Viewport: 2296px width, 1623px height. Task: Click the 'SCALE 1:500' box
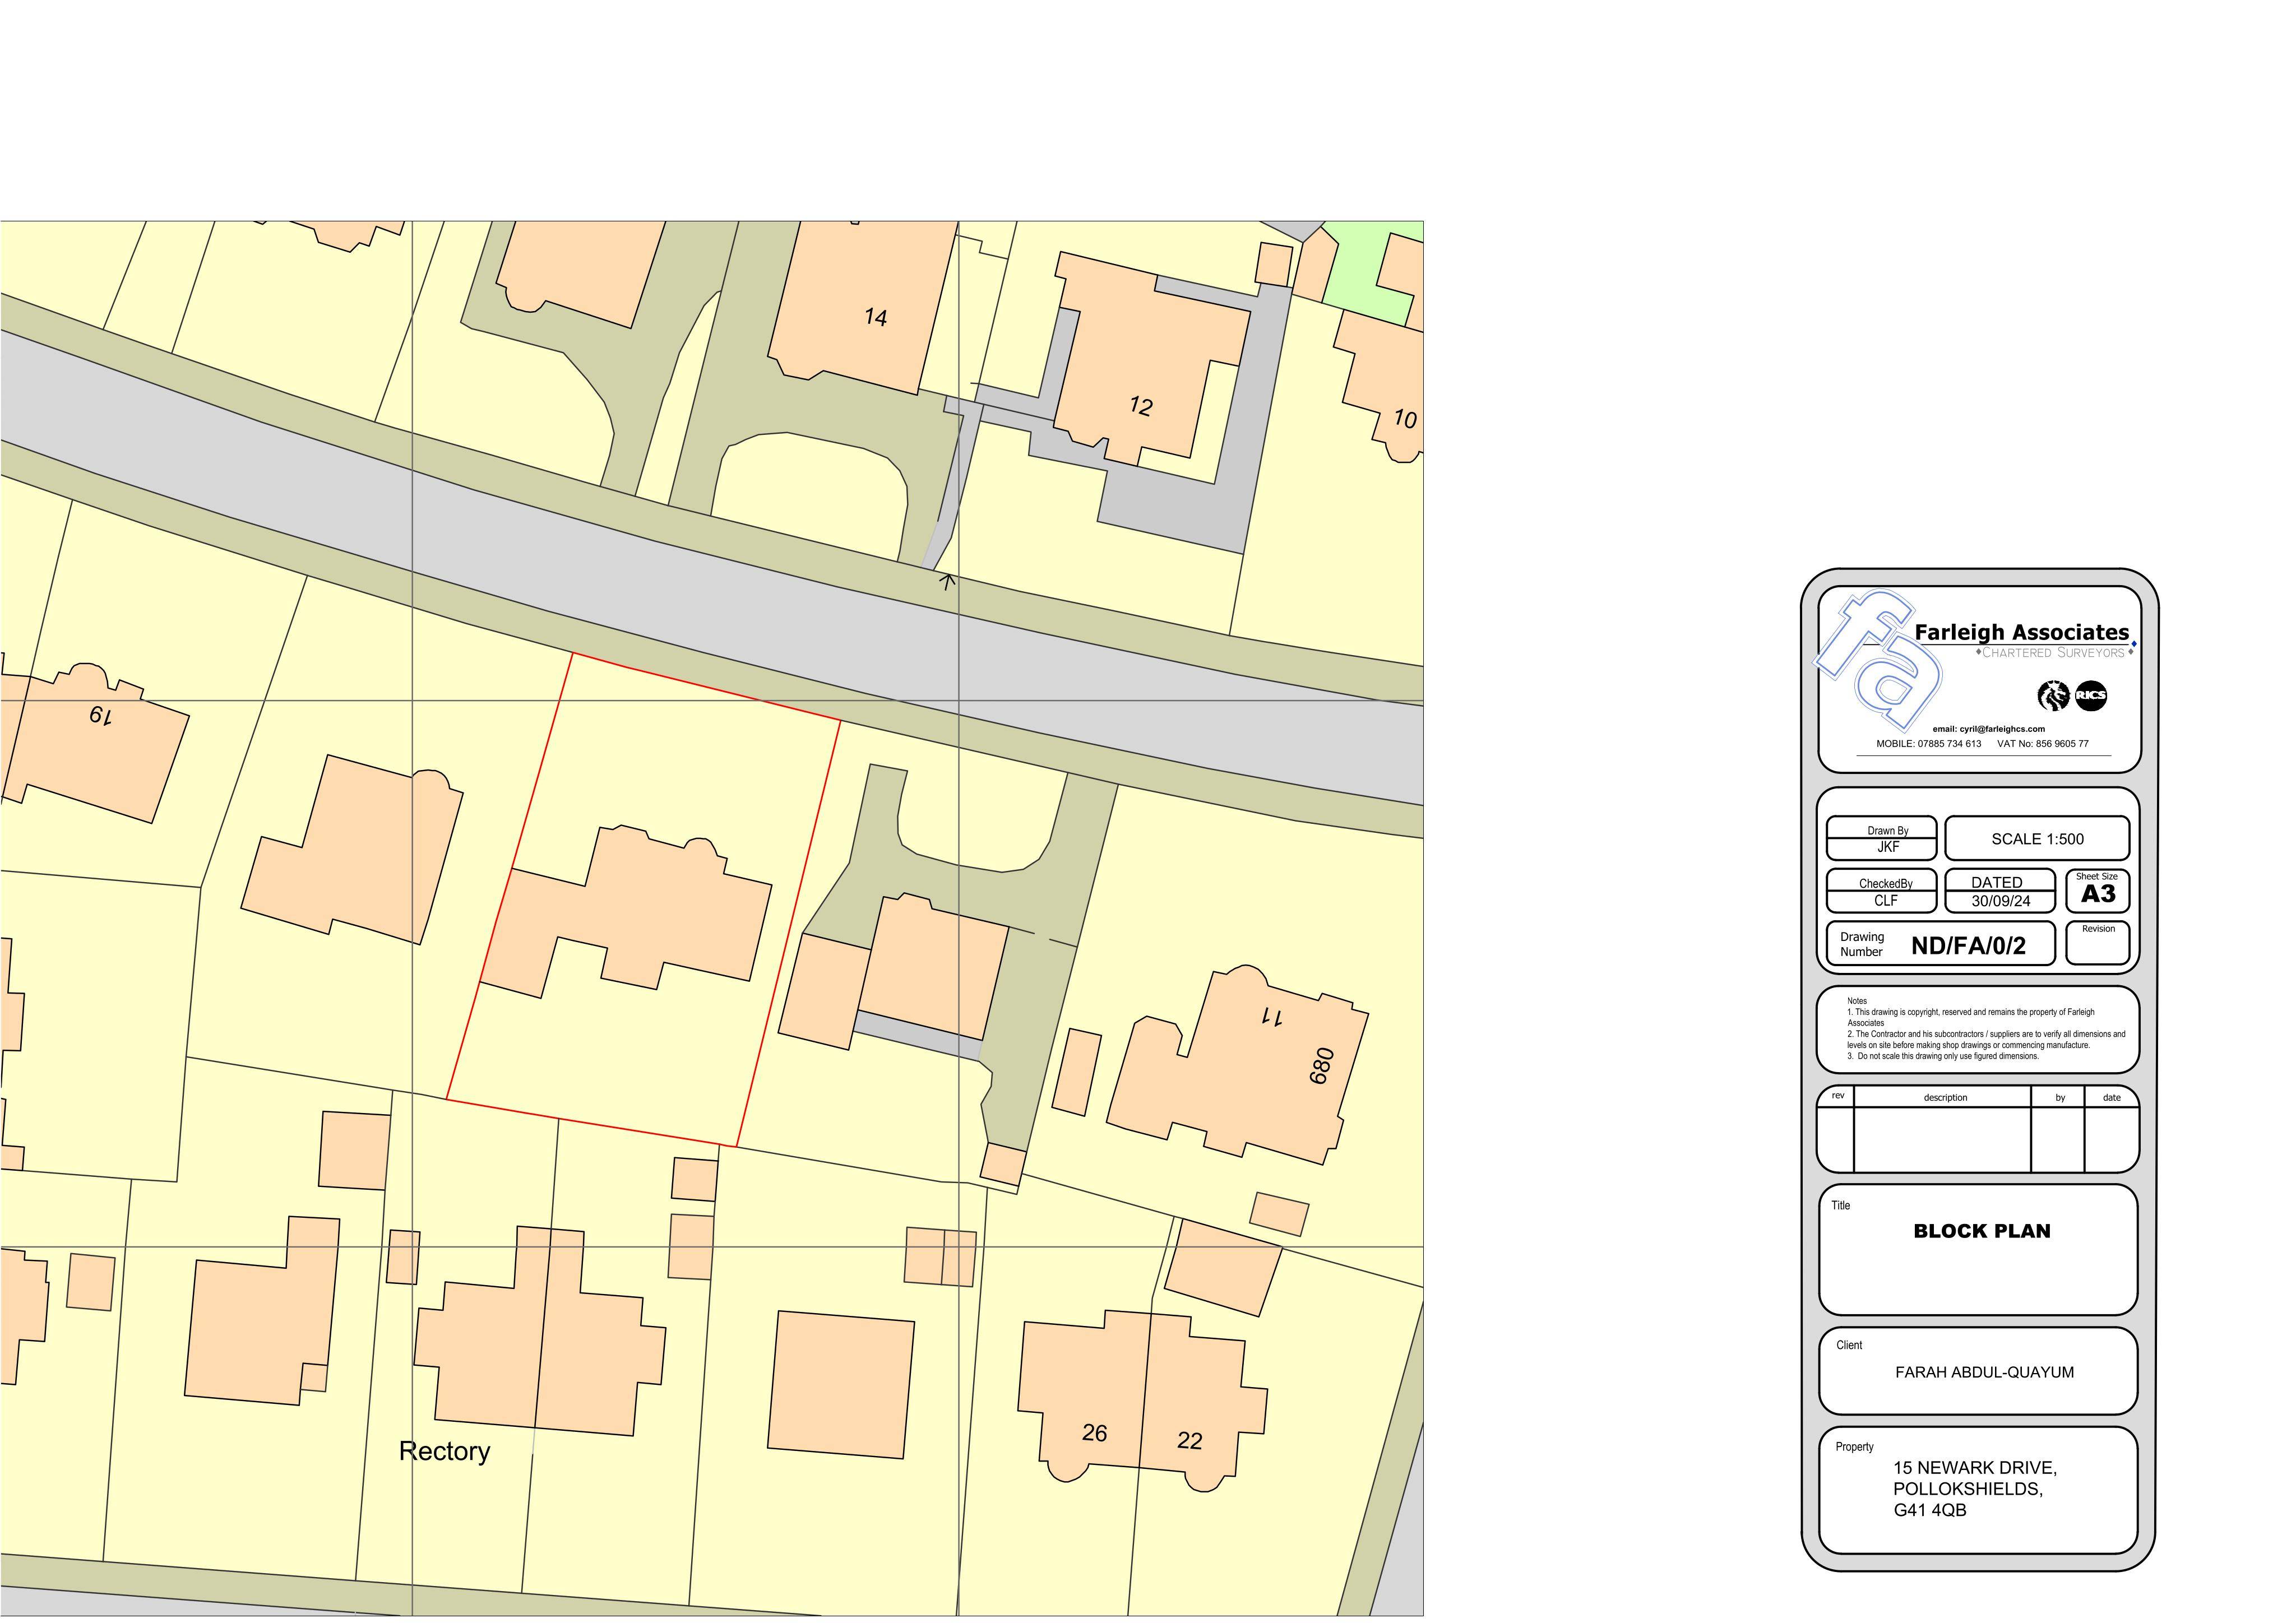pyautogui.click(x=2037, y=838)
